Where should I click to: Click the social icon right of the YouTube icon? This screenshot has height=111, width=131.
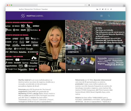click(x=111, y=9)
